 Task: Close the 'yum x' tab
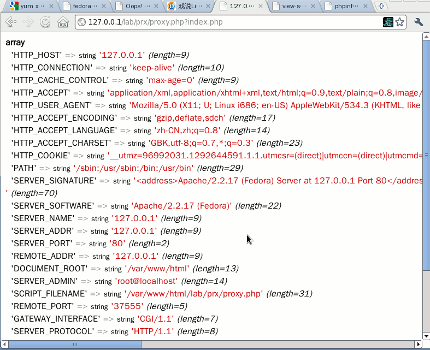pos(51,6)
